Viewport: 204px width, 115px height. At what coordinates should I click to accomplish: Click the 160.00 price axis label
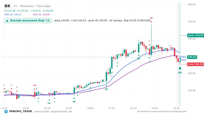[x=192, y=4]
